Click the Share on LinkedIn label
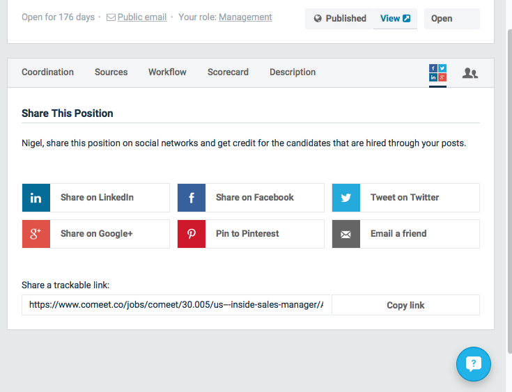The image size is (512, 392). [97, 198]
